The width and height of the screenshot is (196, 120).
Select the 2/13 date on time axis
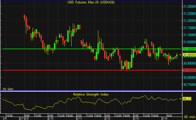pos(136,118)
